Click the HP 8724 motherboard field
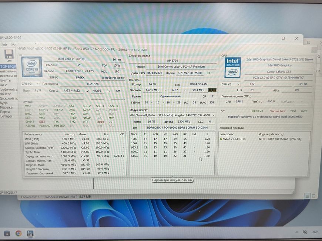The width and height of the screenshot is (322, 241). click(172, 61)
